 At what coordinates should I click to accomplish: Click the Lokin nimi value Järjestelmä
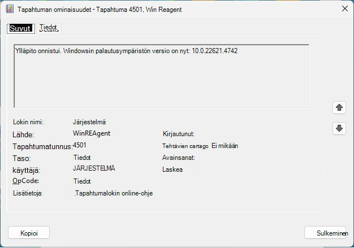(89, 122)
